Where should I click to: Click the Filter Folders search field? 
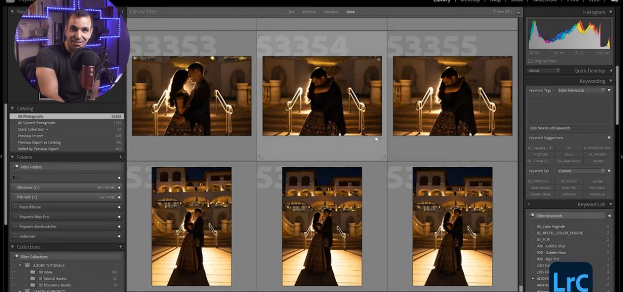(67, 167)
